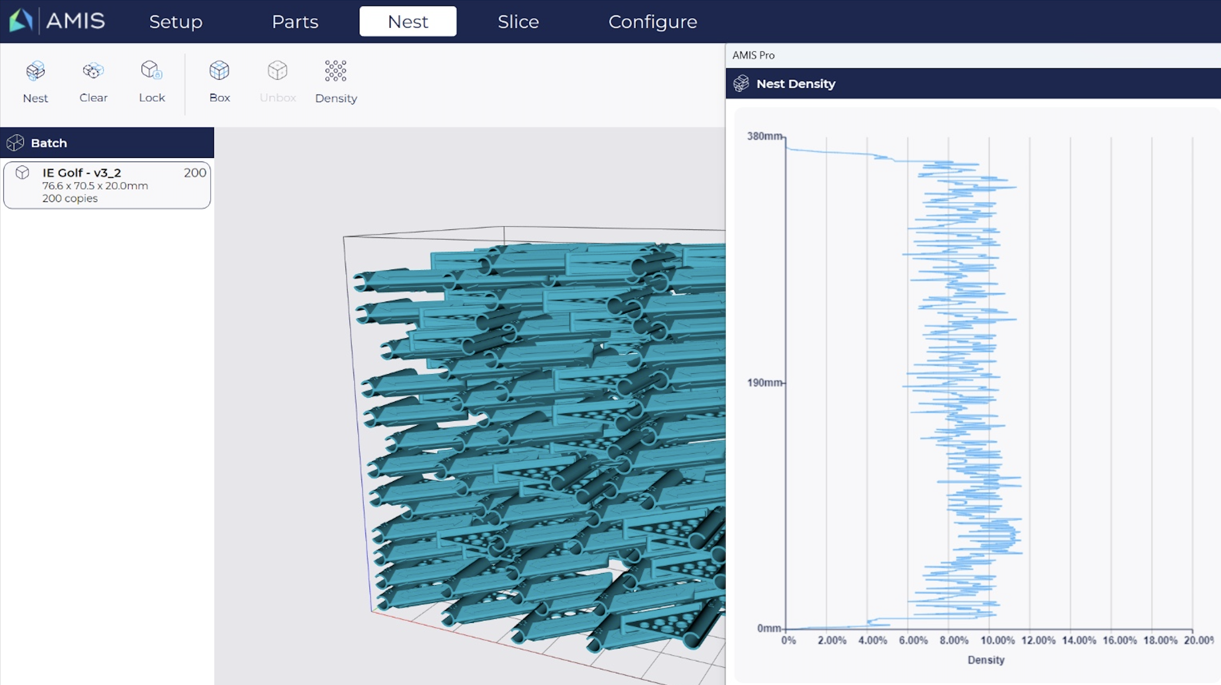Switch to the Setup tab
The image size is (1221, 685).
pyautogui.click(x=176, y=21)
